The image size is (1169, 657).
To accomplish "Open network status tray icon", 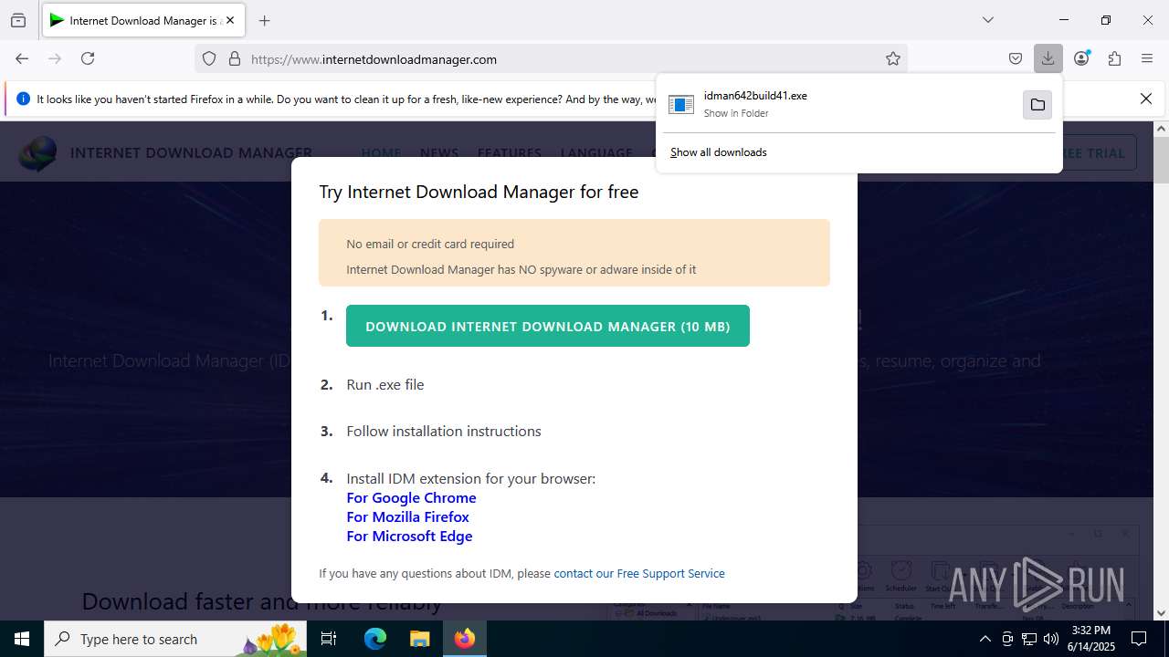I will point(1029,639).
